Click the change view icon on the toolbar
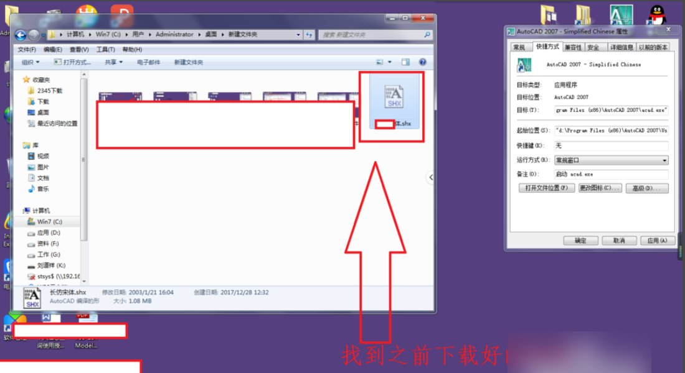 (379, 62)
